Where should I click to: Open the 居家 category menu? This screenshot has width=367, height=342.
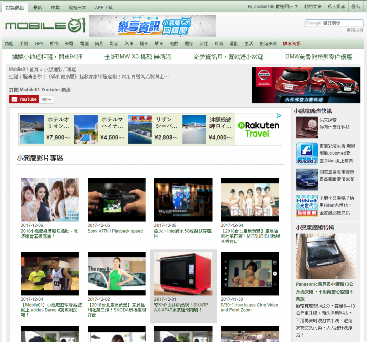189,43
